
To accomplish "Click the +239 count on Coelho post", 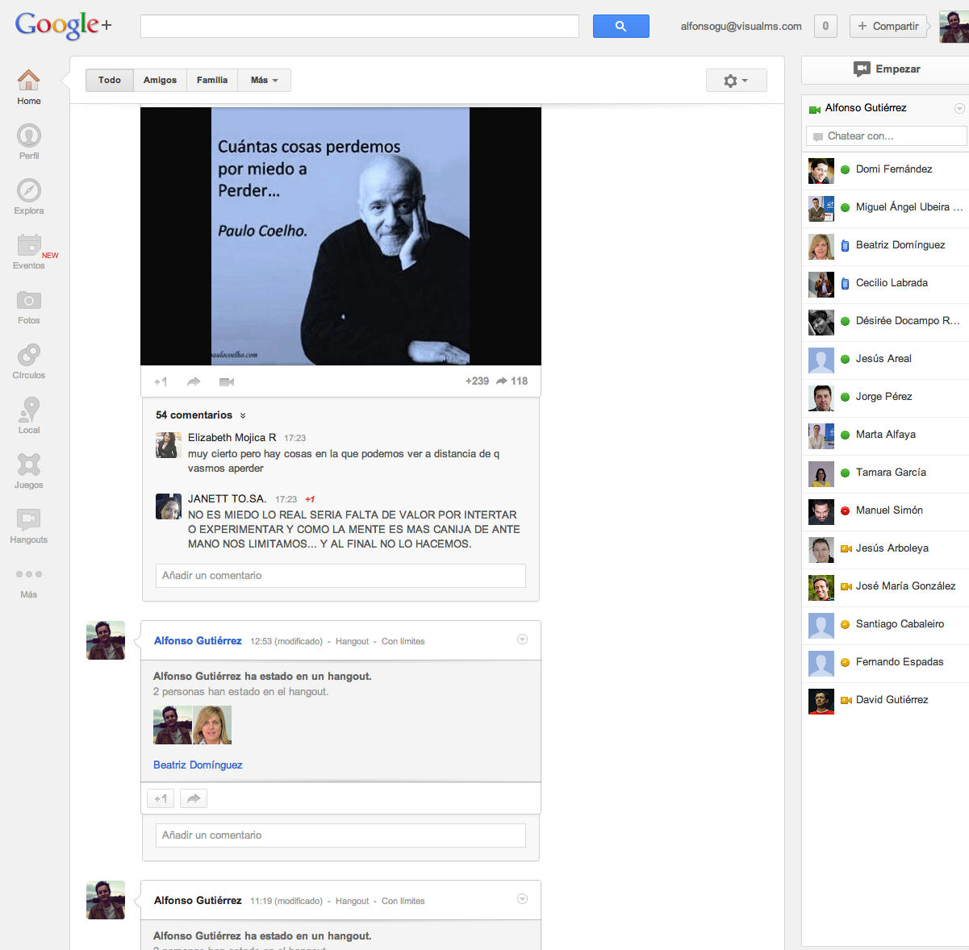I will [x=477, y=381].
